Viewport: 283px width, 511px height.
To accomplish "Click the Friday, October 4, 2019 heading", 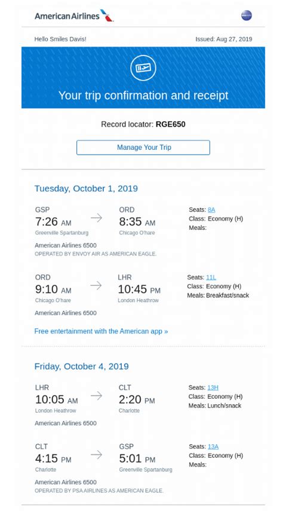I will 82,366.
